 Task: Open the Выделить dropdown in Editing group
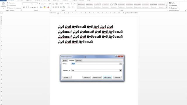click(174, 8)
